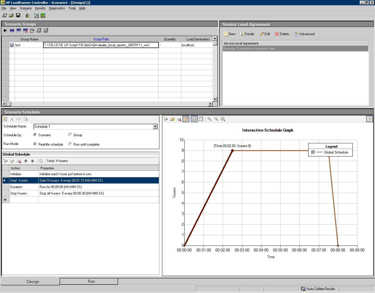
Task: Click the Script Path input field
Action: [x=101, y=45]
